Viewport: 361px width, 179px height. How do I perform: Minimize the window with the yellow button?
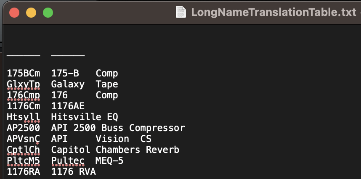point(31,13)
